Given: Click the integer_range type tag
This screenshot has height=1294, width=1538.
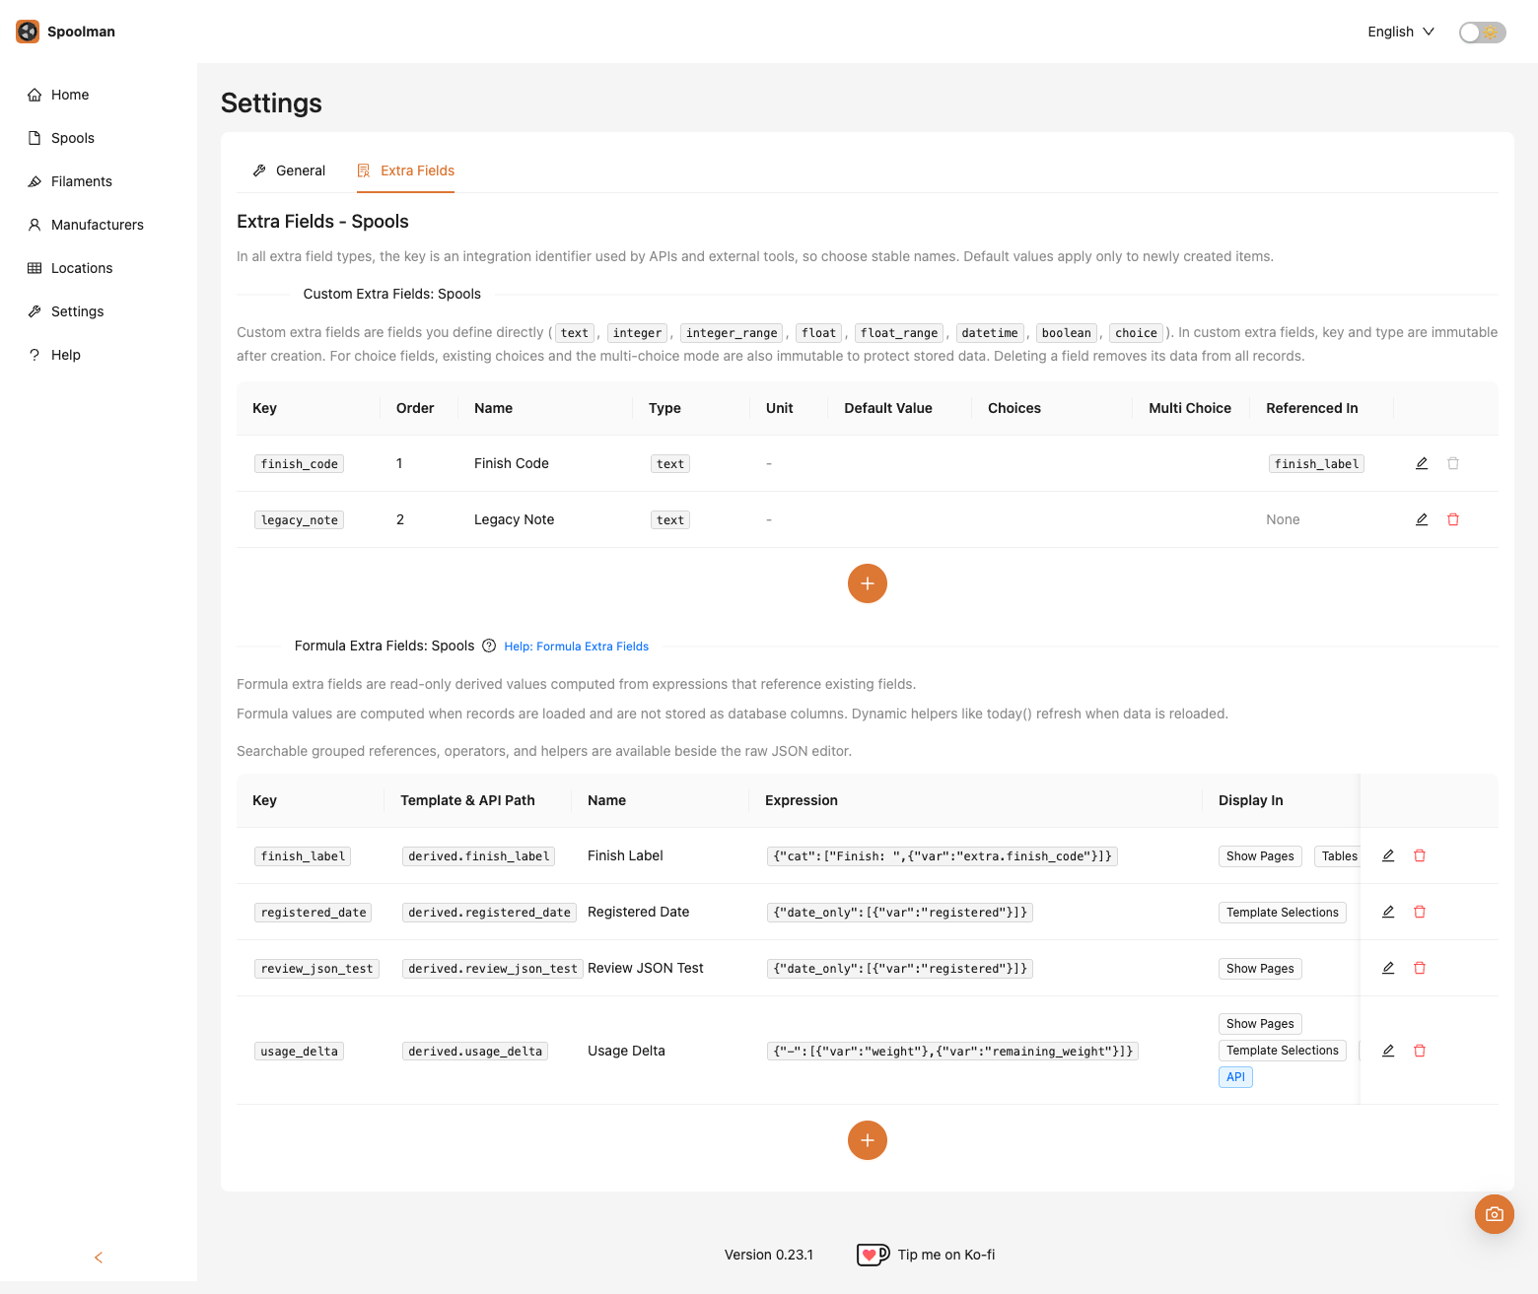Looking at the screenshot, I should click(x=732, y=333).
